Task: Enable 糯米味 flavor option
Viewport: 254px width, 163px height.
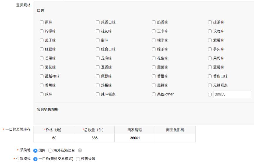Action: [154, 40]
